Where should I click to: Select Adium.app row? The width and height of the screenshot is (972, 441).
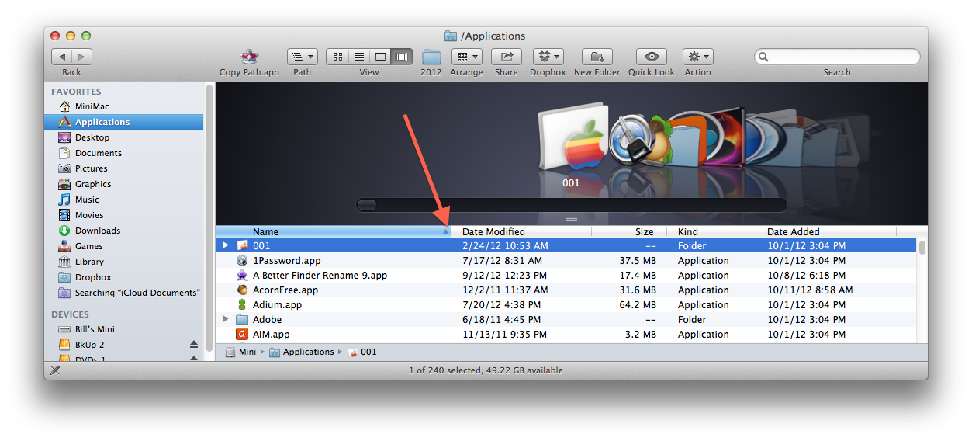566,305
